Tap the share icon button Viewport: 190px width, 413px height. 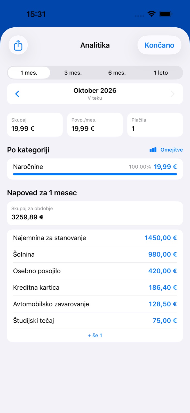click(x=18, y=45)
